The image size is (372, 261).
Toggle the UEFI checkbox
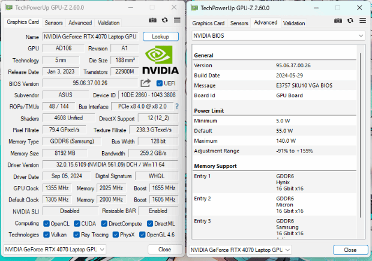[160, 83]
